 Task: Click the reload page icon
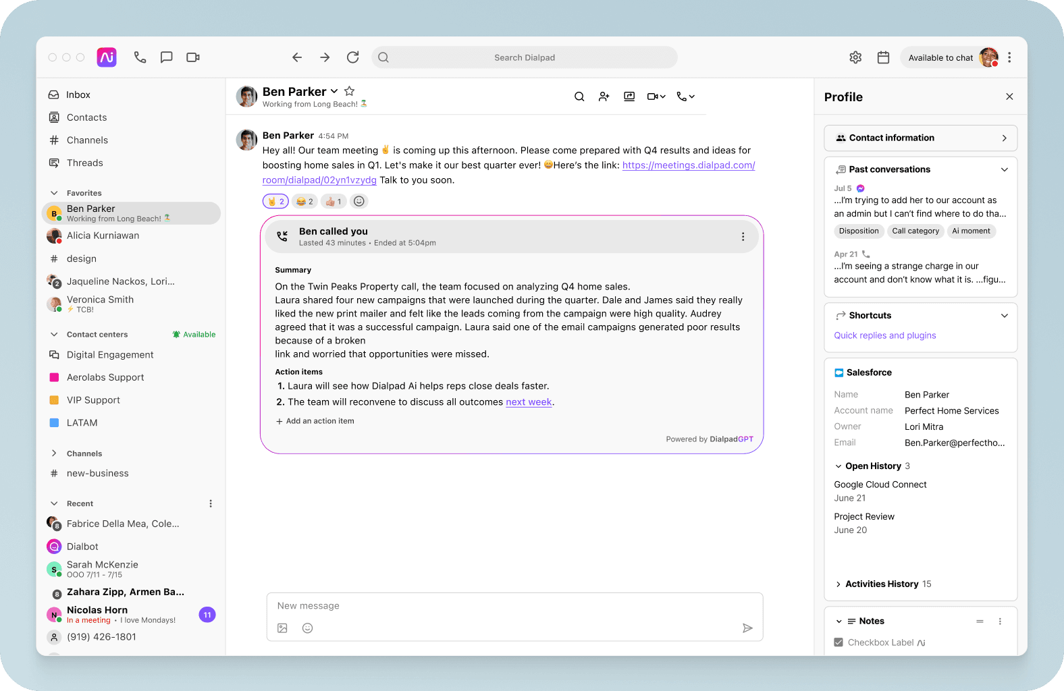click(352, 57)
